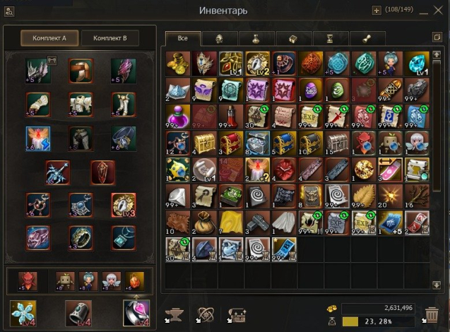Screen dimensions: 450x332
Task: Select the red clock item
Action: tap(284, 170)
